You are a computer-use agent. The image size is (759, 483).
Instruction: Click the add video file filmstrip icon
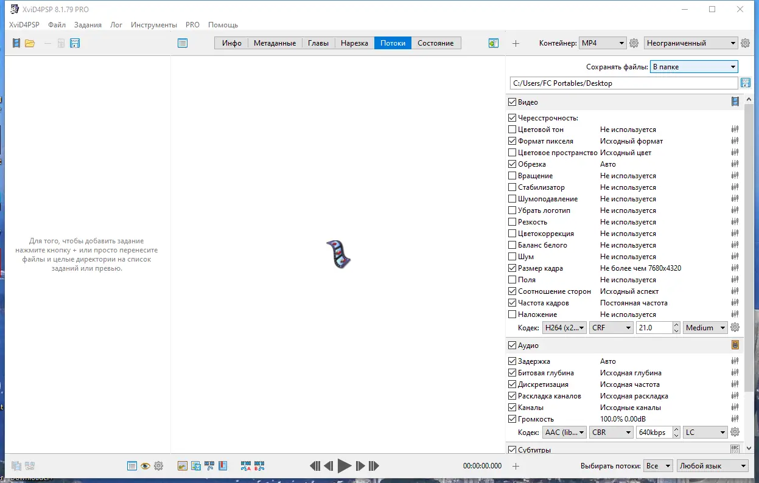tap(16, 43)
